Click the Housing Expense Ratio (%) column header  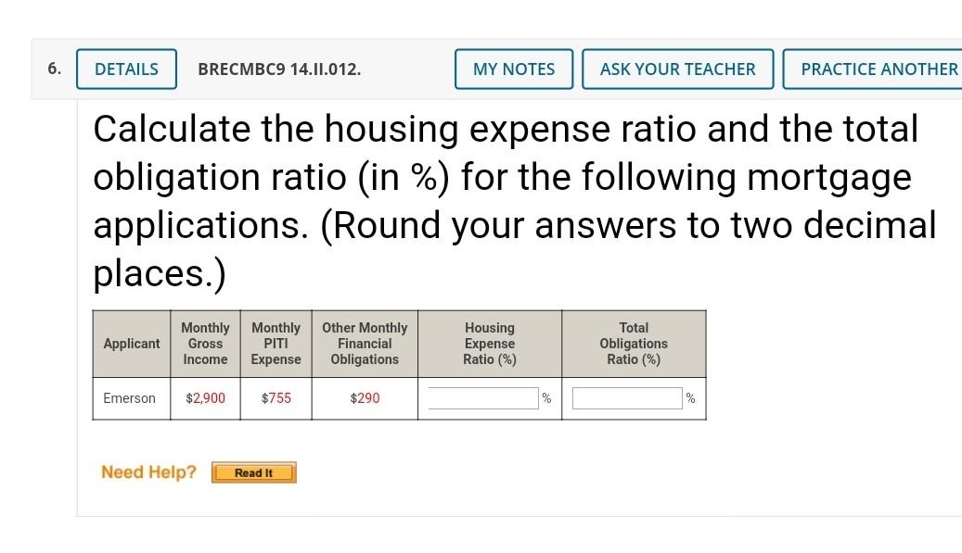(490, 344)
